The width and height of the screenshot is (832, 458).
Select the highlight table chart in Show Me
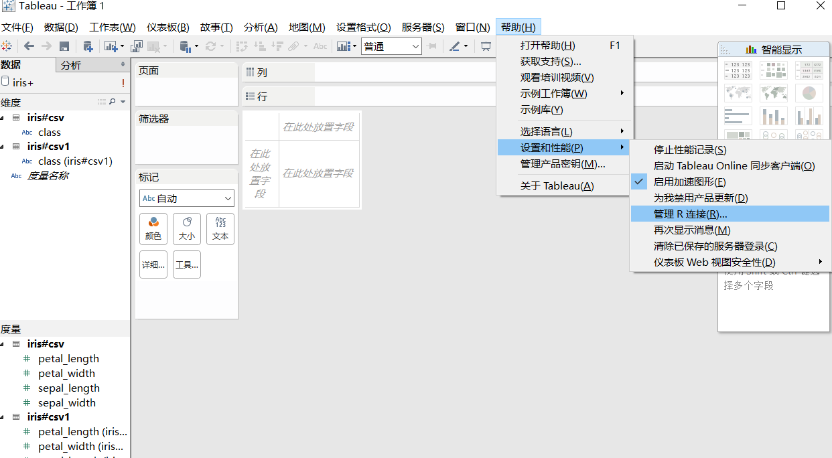click(809, 70)
